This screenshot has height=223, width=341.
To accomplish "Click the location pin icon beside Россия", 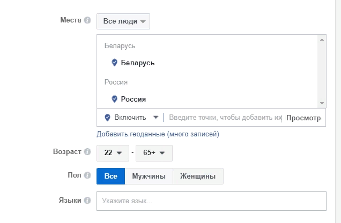I will (x=114, y=99).
